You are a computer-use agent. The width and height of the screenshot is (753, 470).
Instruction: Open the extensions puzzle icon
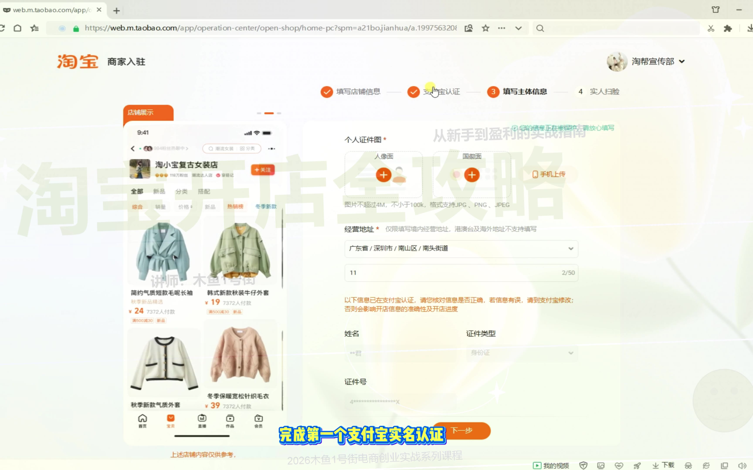(x=728, y=28)
